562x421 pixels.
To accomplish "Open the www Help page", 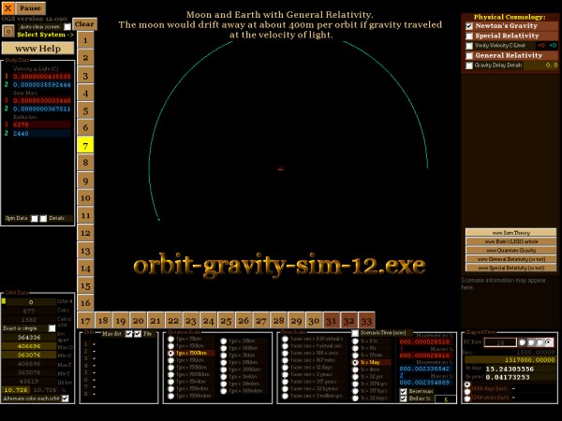I will tap(37, 48).
